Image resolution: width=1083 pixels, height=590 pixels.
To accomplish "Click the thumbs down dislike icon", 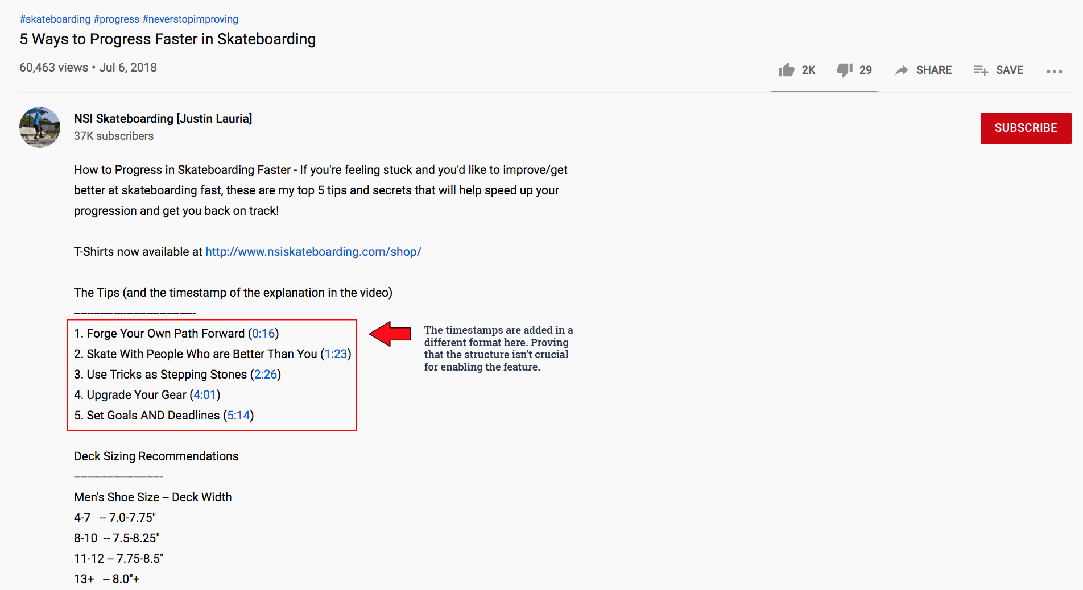I will pos(844,69).
